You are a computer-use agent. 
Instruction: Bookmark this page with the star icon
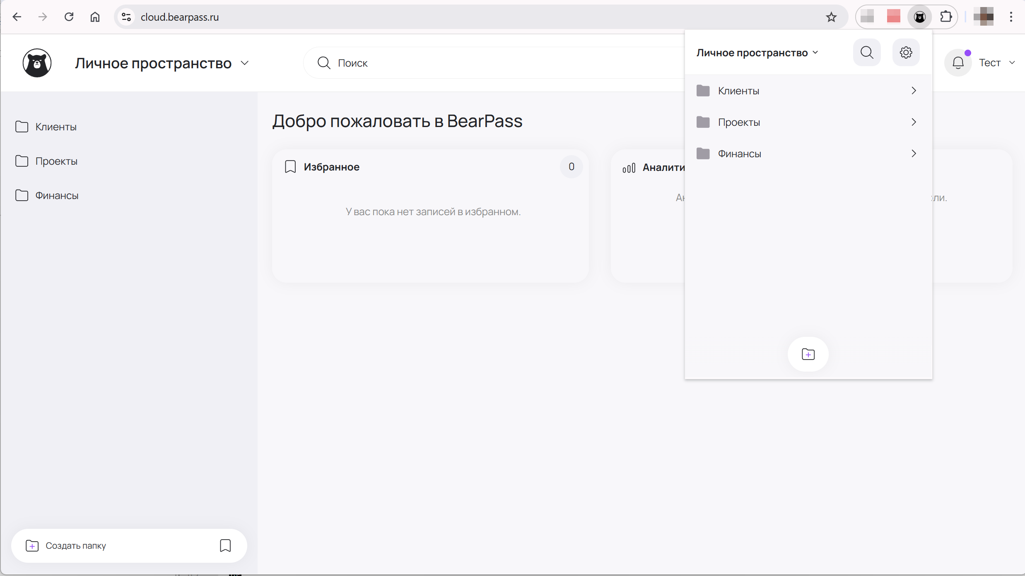point(831,17)
